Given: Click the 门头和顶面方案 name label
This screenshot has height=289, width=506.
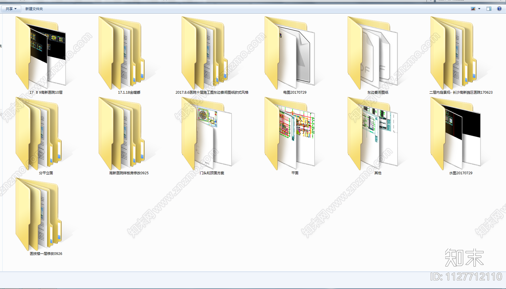Looking at the screenshot, I should pos(212,173).
